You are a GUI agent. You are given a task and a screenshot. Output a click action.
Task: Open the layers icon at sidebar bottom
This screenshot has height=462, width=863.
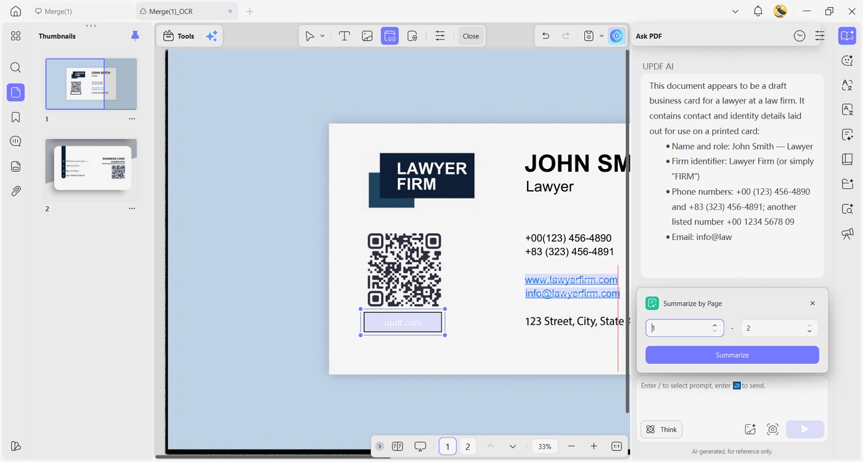(15, 446)
